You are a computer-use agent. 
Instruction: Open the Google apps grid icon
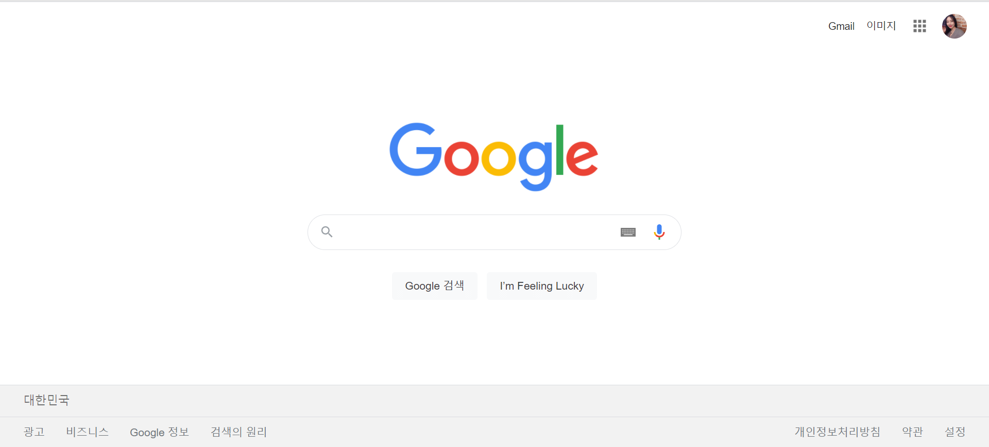pos(919,26)
